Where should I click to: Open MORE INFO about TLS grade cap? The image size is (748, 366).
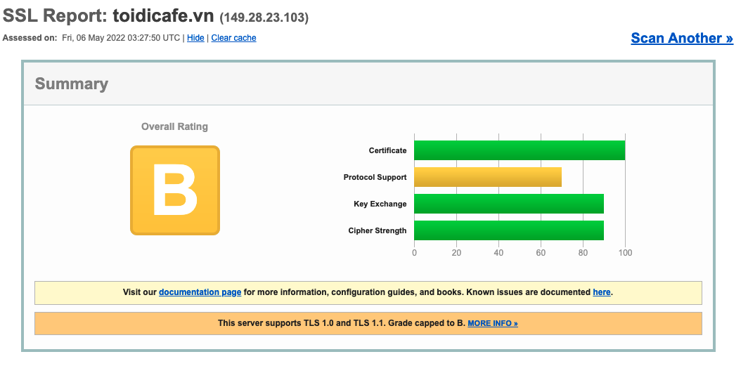pyautogui.click(x=493, y=323)
